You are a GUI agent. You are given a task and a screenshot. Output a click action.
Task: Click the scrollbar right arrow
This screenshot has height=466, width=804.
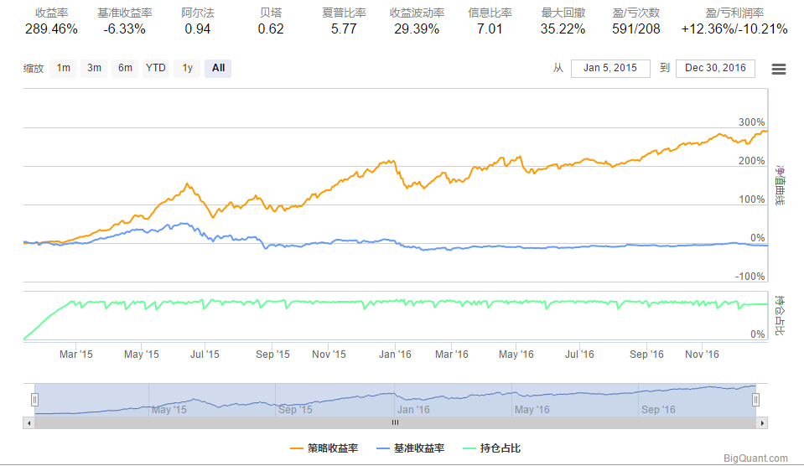[761, 422]
